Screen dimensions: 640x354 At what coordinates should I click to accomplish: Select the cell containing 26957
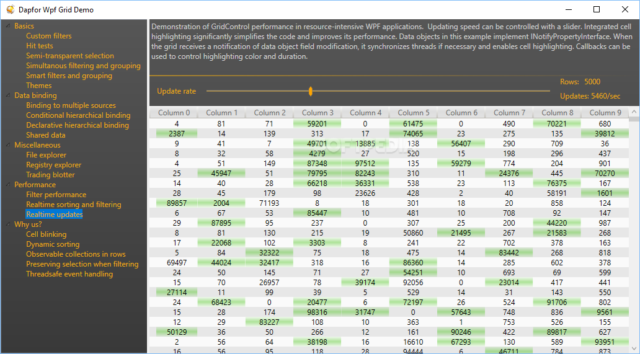tap(269, 282)
